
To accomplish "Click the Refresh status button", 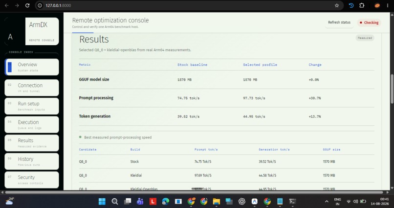I will coord(339,22).
